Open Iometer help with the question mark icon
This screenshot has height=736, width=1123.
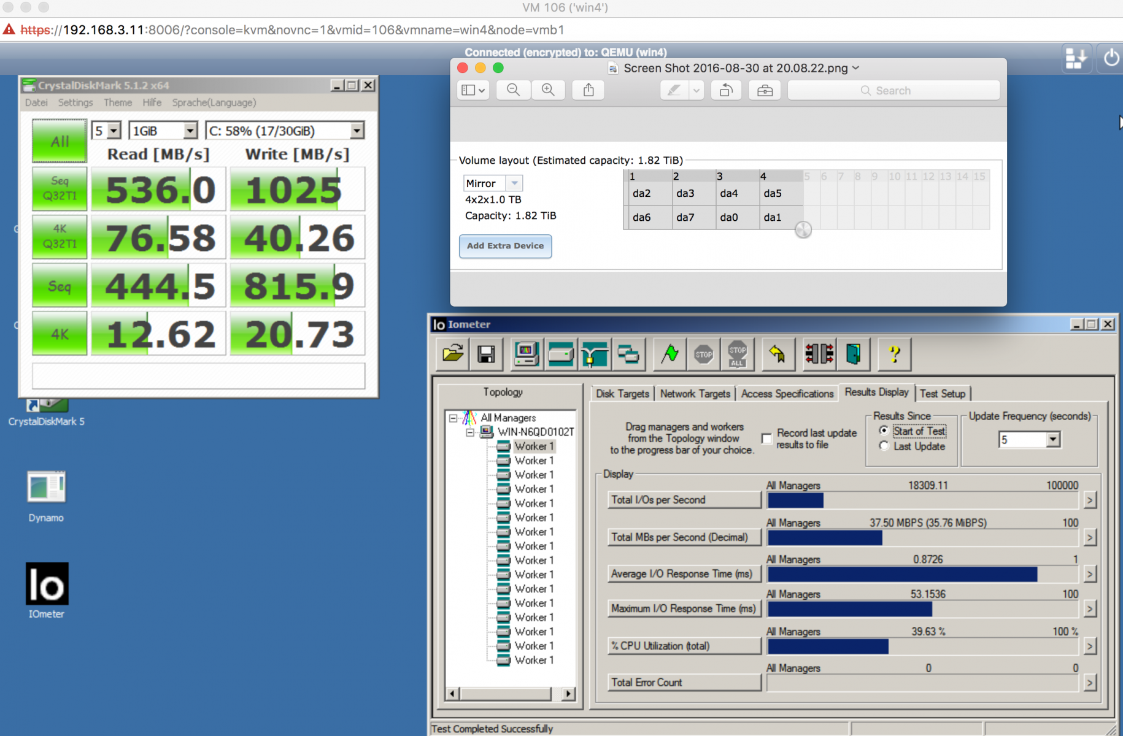[x=894, y=354]
